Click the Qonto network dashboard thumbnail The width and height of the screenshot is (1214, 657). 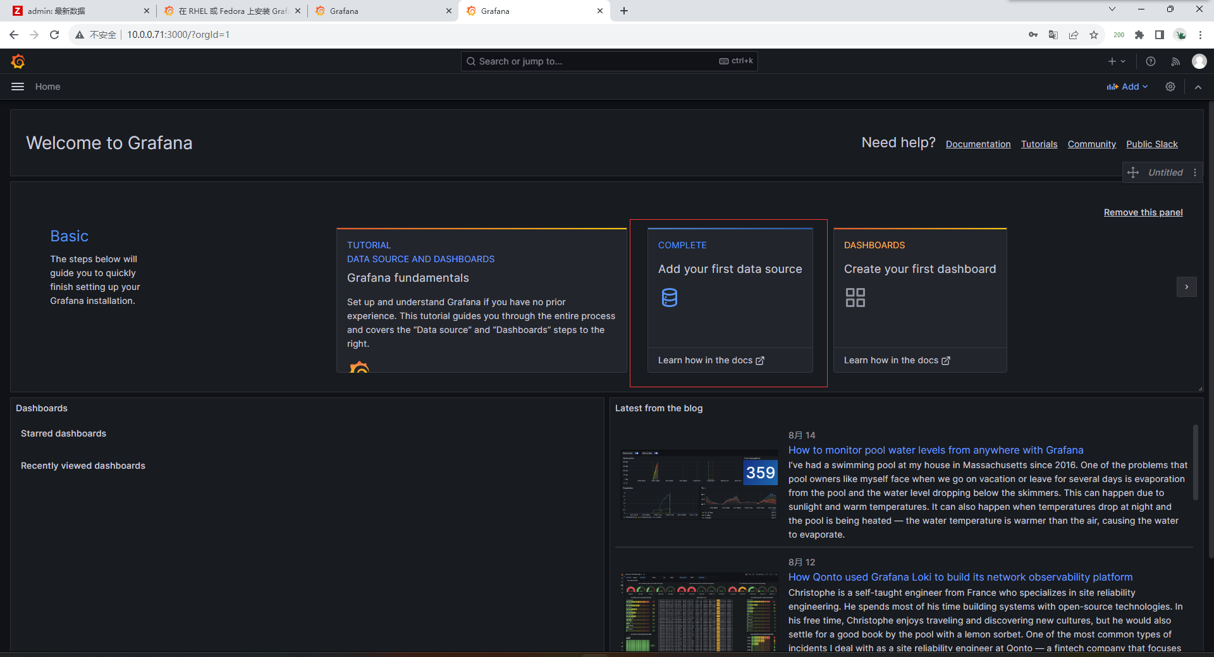(x=699, y=612)
